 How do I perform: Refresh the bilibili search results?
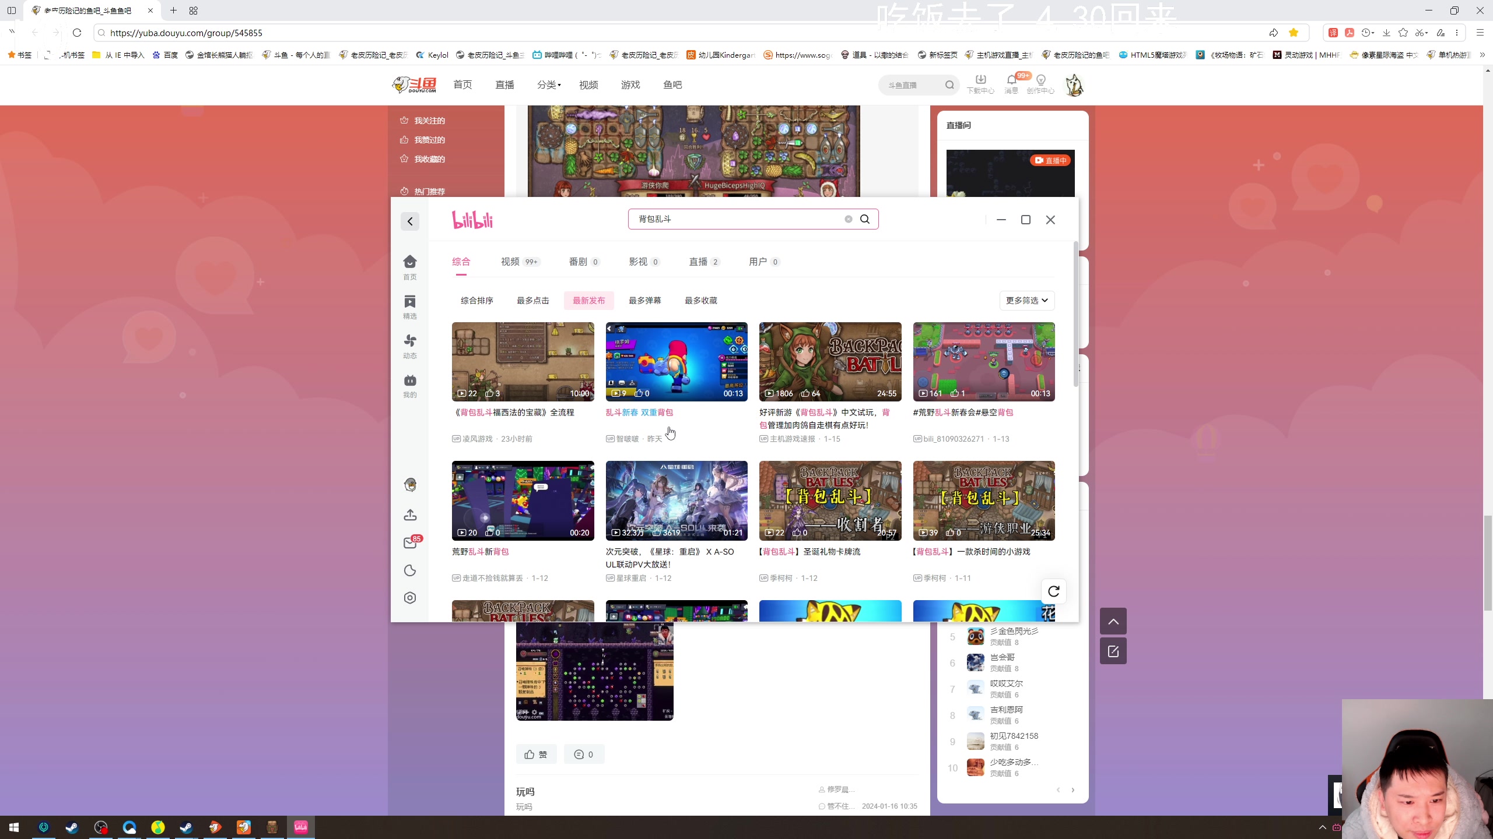(x=1054, y=591)
